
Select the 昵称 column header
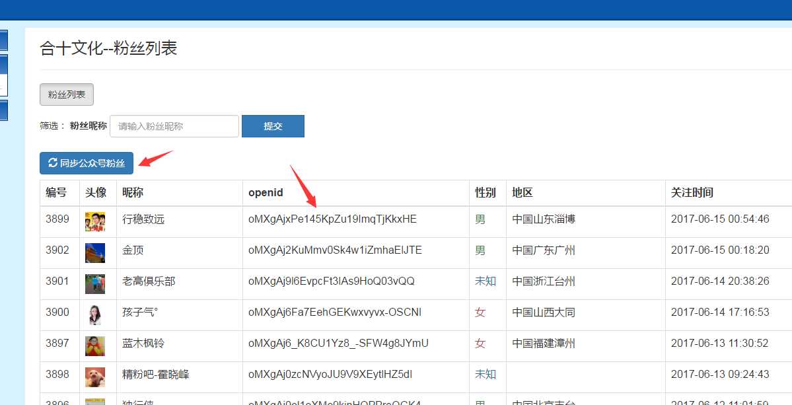coord(133,192)
